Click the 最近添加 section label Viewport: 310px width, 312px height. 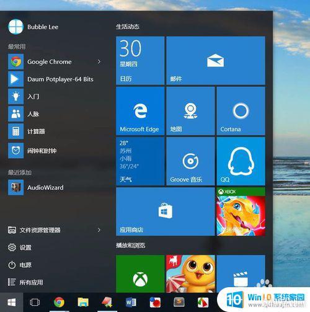pyautogui.click(x=20, y=172)
